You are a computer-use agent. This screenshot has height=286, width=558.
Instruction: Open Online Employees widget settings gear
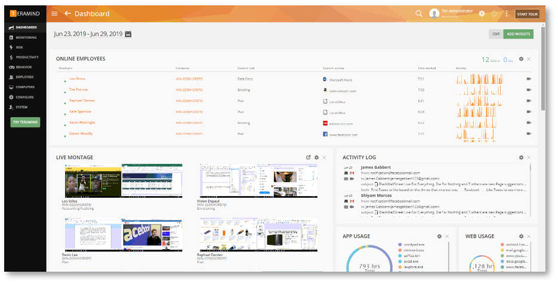[x=521, y=59]
